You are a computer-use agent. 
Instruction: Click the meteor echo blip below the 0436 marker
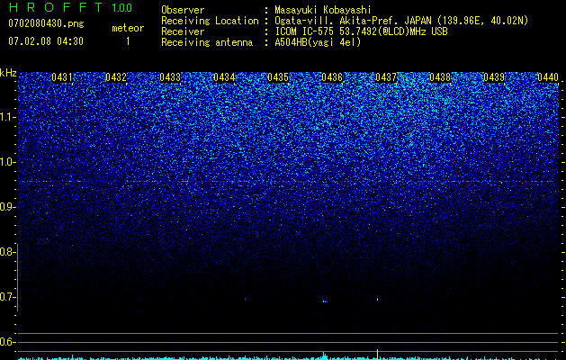(x=325, y=301)
